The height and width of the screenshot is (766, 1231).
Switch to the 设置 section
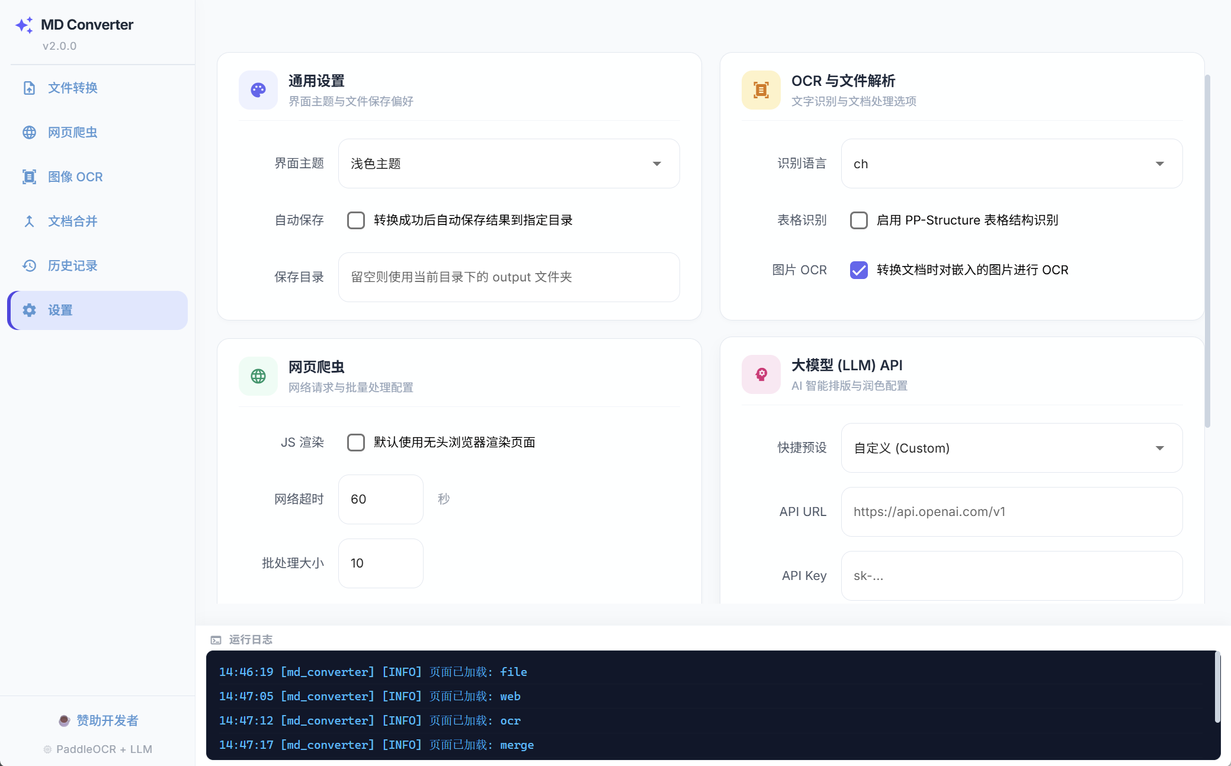click(60, 310)
